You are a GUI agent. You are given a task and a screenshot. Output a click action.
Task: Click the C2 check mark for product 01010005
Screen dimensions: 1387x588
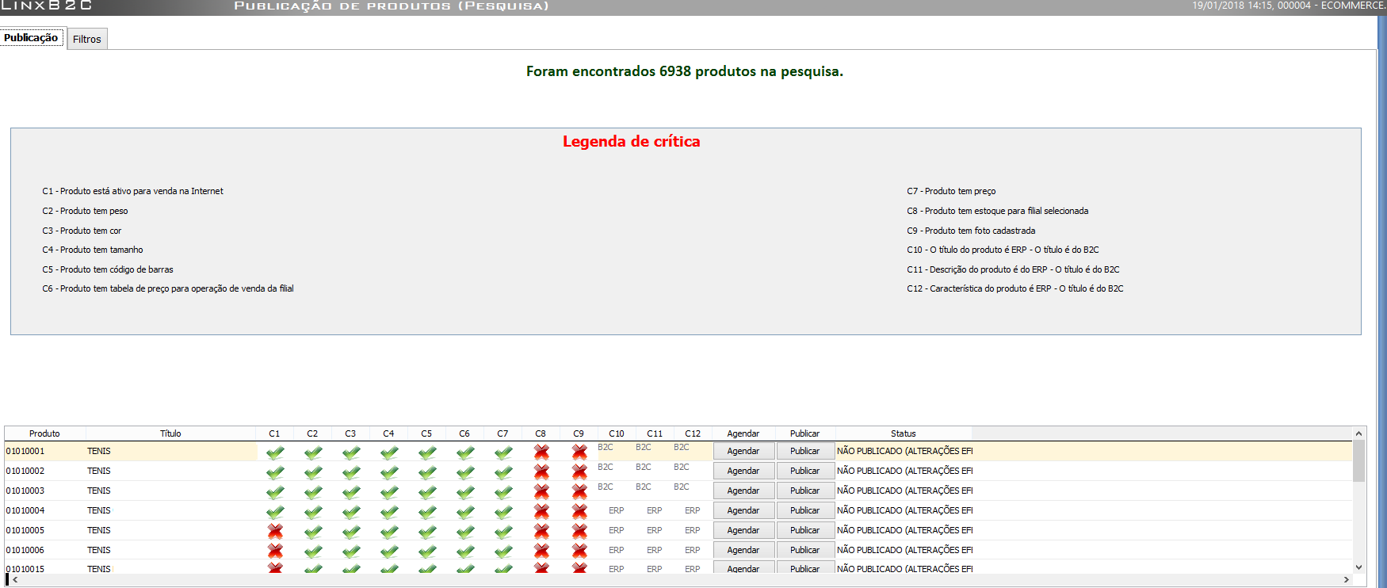(313, 532)
